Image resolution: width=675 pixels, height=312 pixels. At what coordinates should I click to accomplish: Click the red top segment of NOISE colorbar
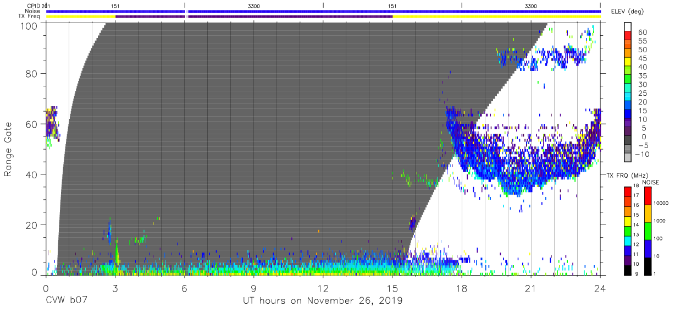(x=647, y=195)
